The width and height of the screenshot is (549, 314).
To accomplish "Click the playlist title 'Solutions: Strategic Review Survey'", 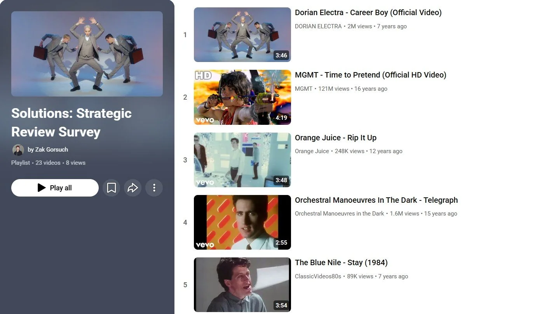I will pyautogui.click(x=71, y=122).
